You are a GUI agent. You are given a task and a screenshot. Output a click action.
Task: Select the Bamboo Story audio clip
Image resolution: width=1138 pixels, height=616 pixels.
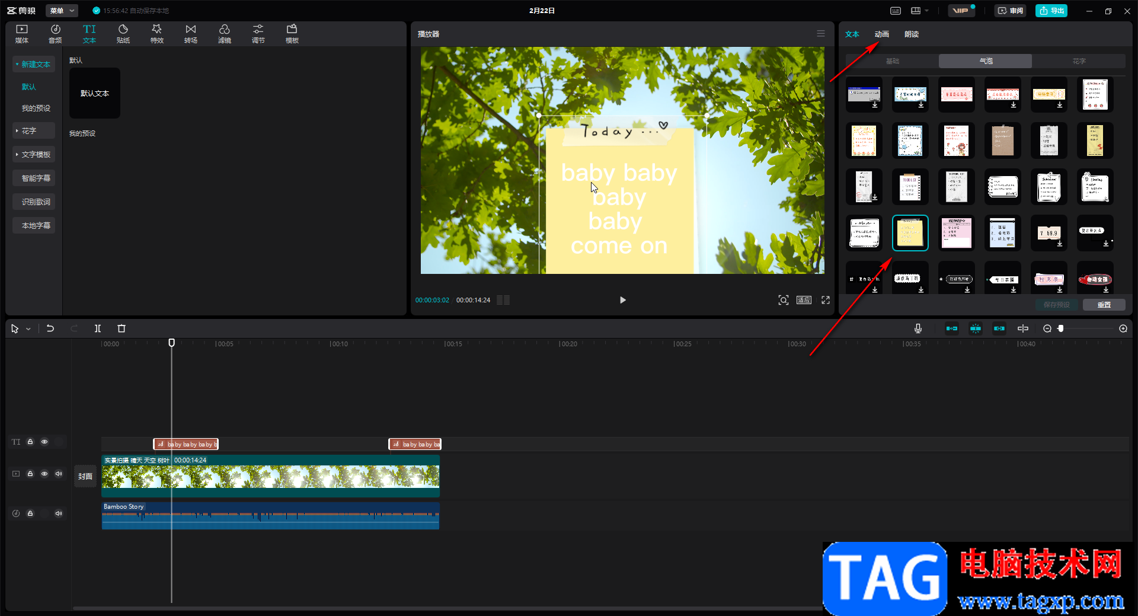(x=270, y=516)
